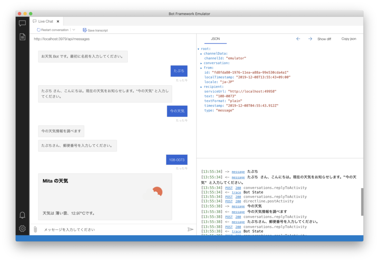Click Save transcript
Image resolution: width=379 pixels, height=262 pixels.
(95, 30)
